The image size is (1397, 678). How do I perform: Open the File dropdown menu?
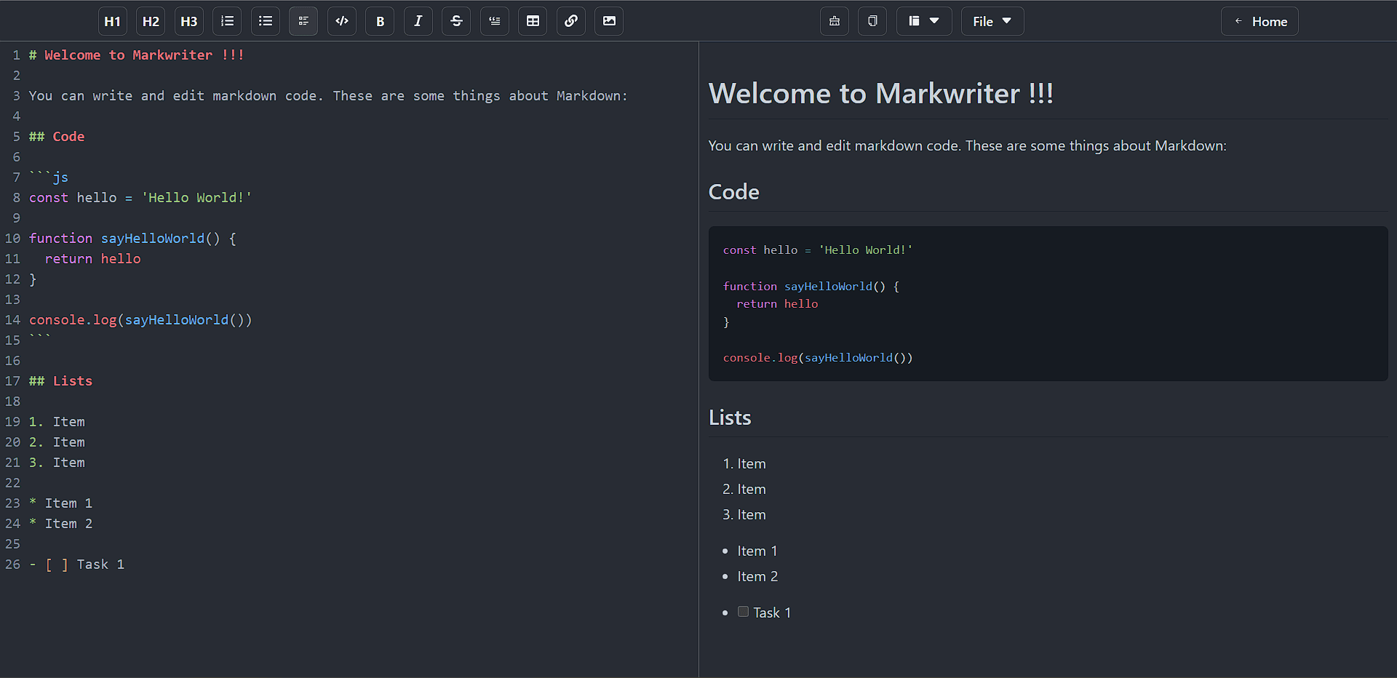coord(992,21)
